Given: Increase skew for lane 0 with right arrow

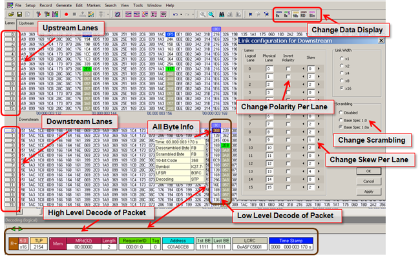Looking at the screenshot, I should point(319,69).
